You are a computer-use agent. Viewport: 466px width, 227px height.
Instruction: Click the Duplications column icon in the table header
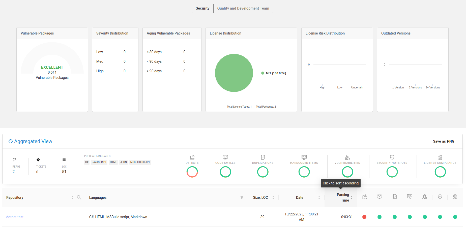[395, 197]
